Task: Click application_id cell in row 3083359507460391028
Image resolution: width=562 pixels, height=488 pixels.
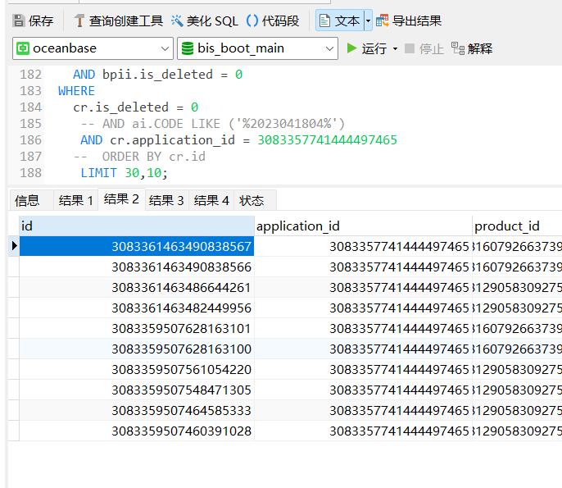Action: tap(363, 431)
